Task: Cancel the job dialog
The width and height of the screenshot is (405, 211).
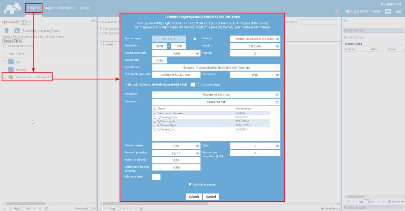Action: click(x=211, y=197)
